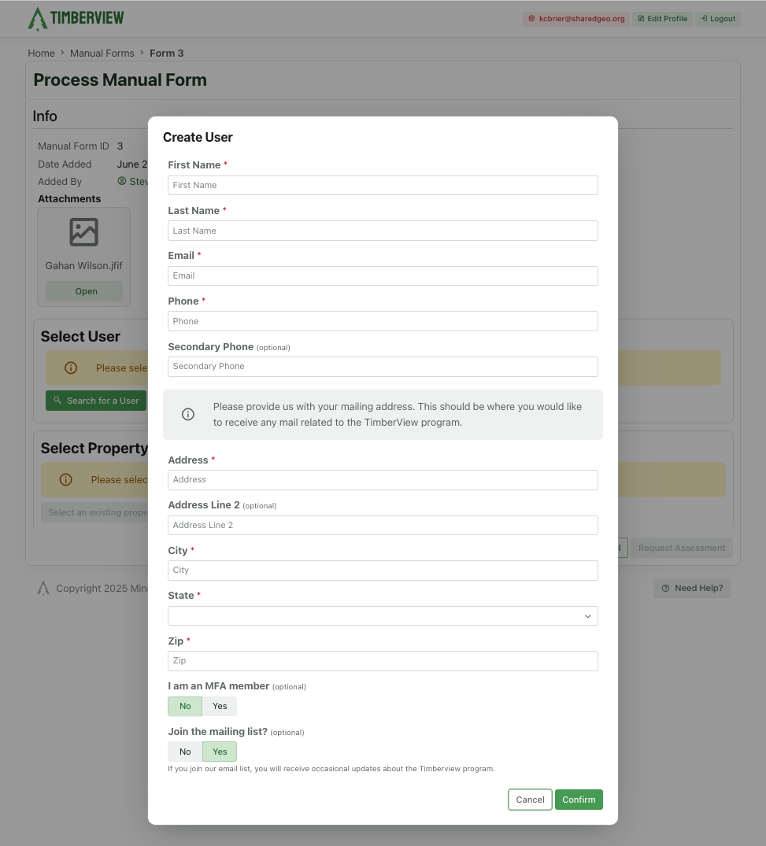Focus the City input field

pyautogui.click(x=383, y=571)
